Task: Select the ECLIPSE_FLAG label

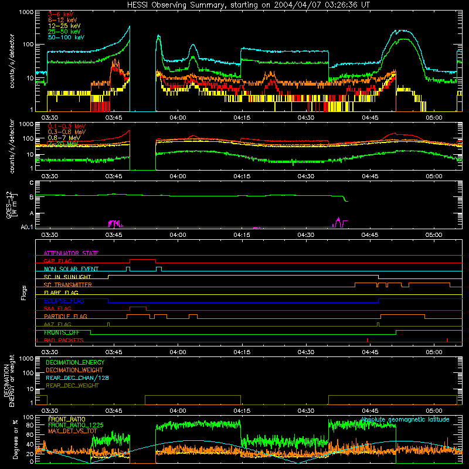Action: point(64,301)
